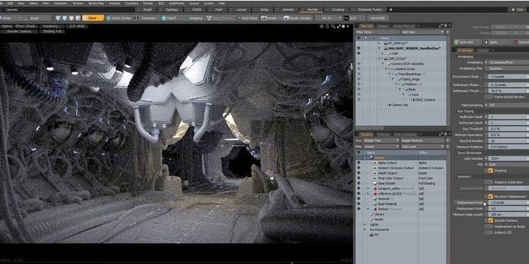Open the Action Center tool

tap(118, 18)
